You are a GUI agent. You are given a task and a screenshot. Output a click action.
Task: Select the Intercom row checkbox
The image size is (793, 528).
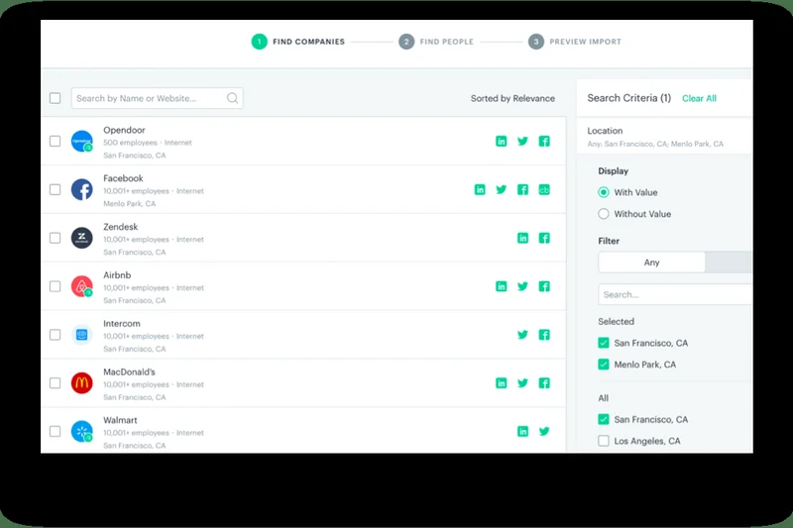[x=56, y=335]
